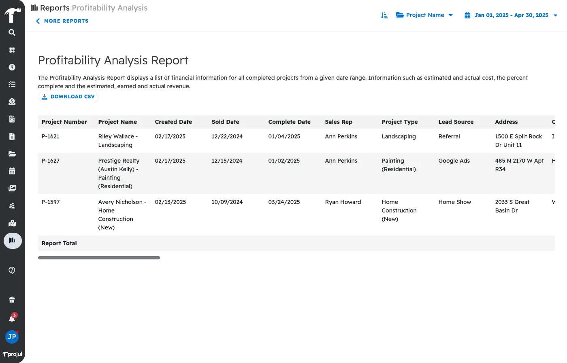The width and height of the screenshot is (567, 363).
Task: Select the crew map location icon
Action: (12, 223)
